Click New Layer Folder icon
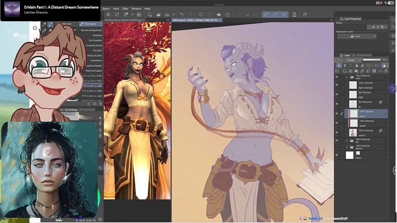The width and height of the screenshot is (397, 223). 356,71
